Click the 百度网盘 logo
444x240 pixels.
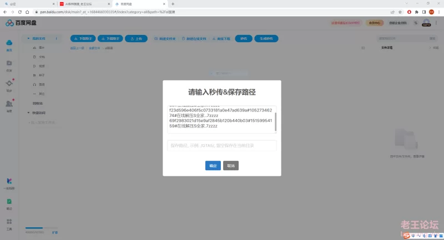click(x=21, y=23)
